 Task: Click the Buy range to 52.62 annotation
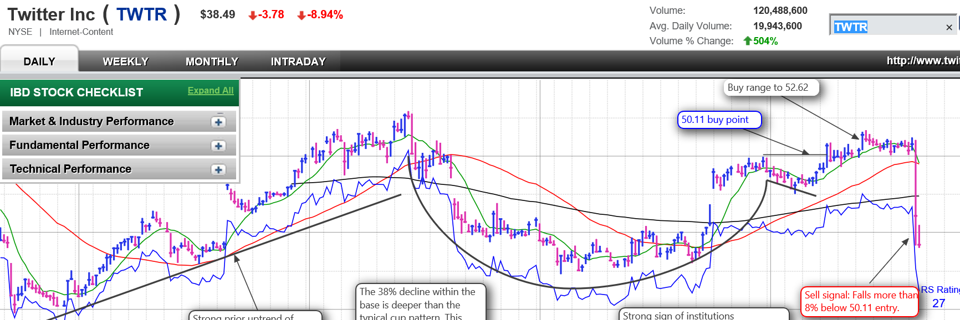click(772, 87)
